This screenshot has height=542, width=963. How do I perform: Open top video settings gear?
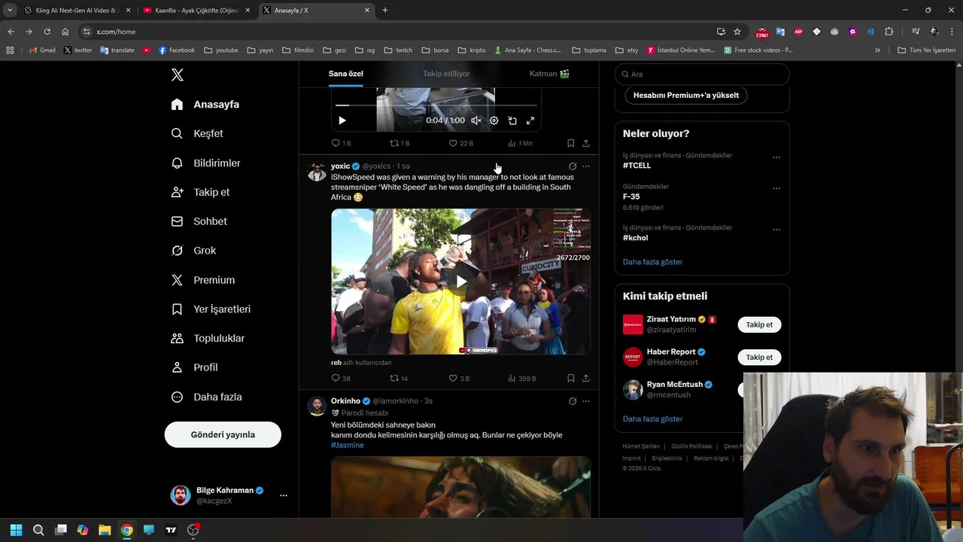coord(494,120)
